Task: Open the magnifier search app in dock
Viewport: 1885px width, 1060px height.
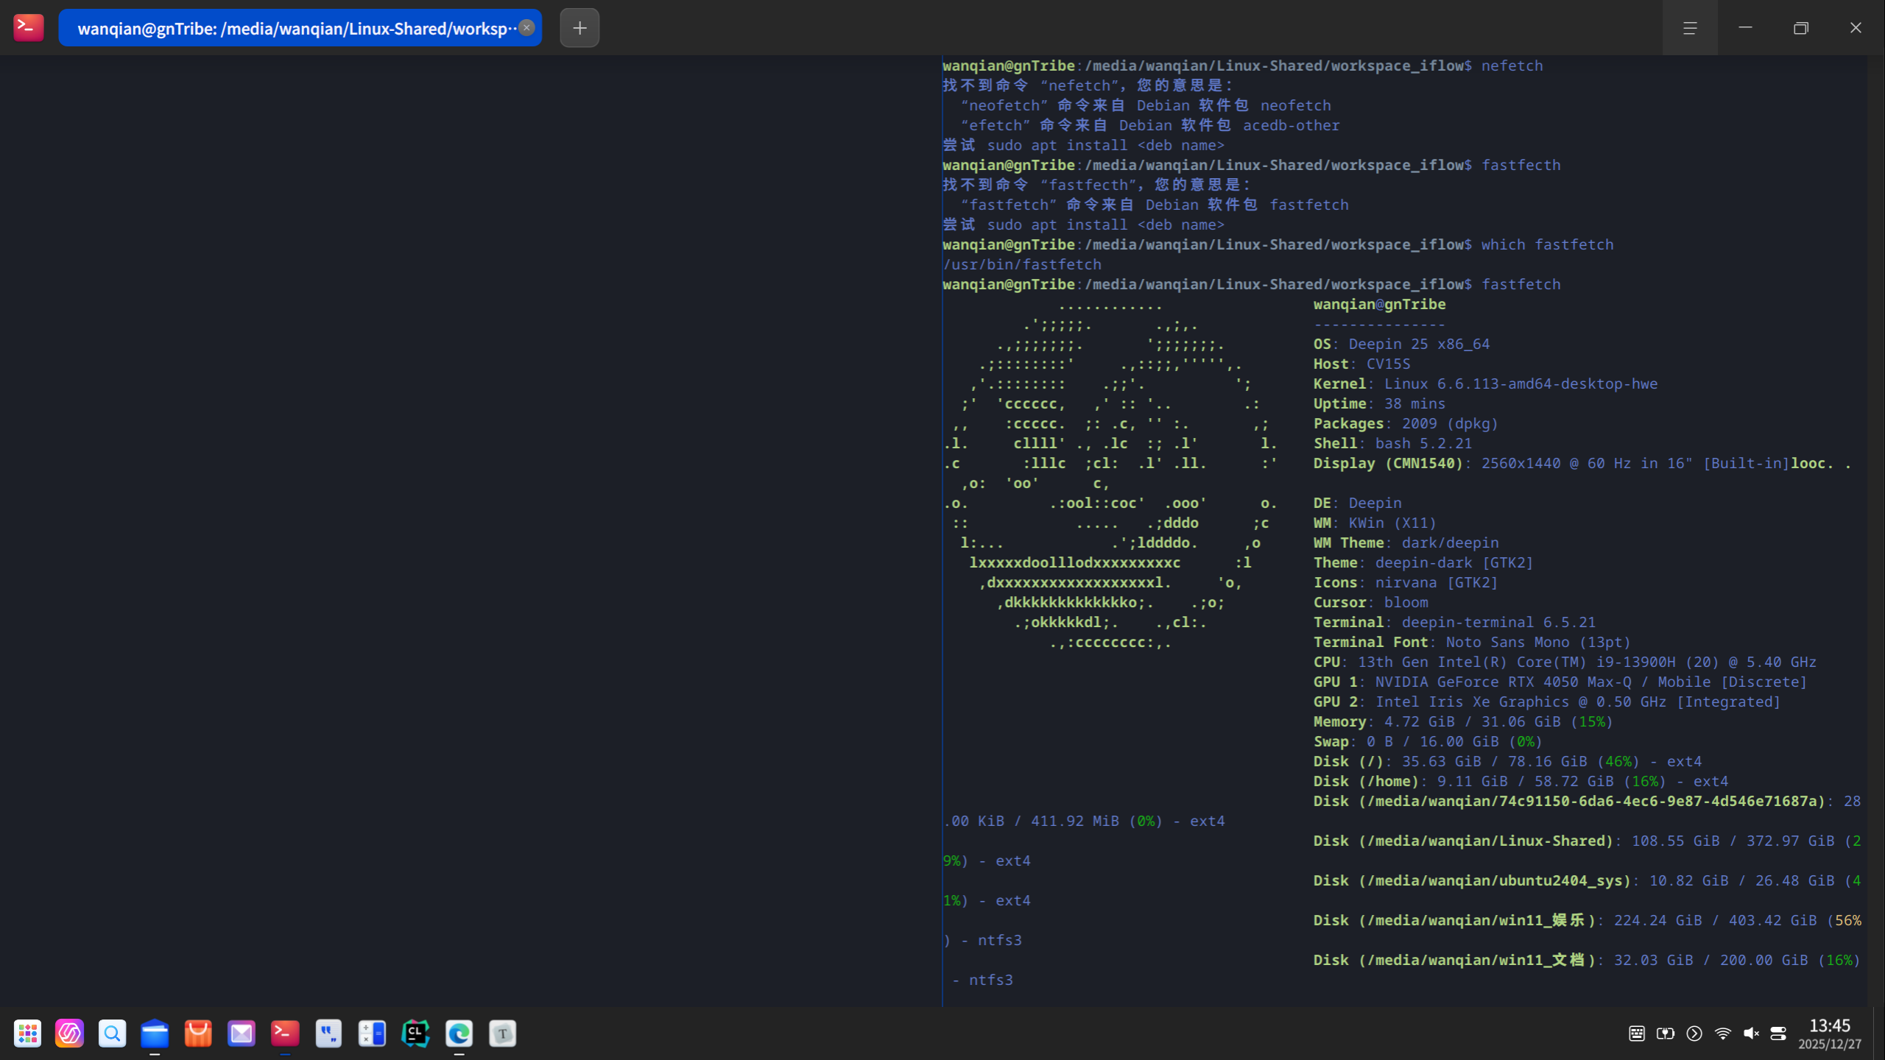Action: (x=112, y=1033)
